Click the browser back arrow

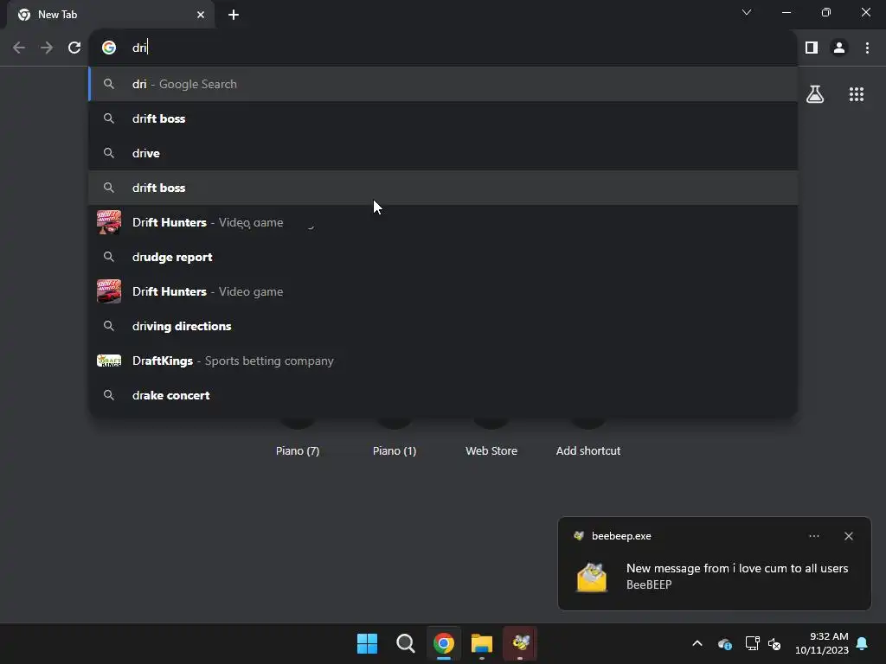(x=19, y=48)
